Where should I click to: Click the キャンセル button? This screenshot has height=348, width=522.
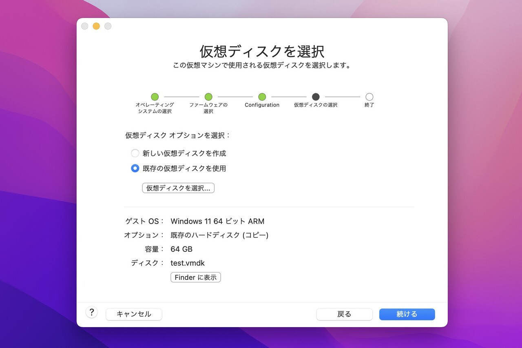[134, 314]
